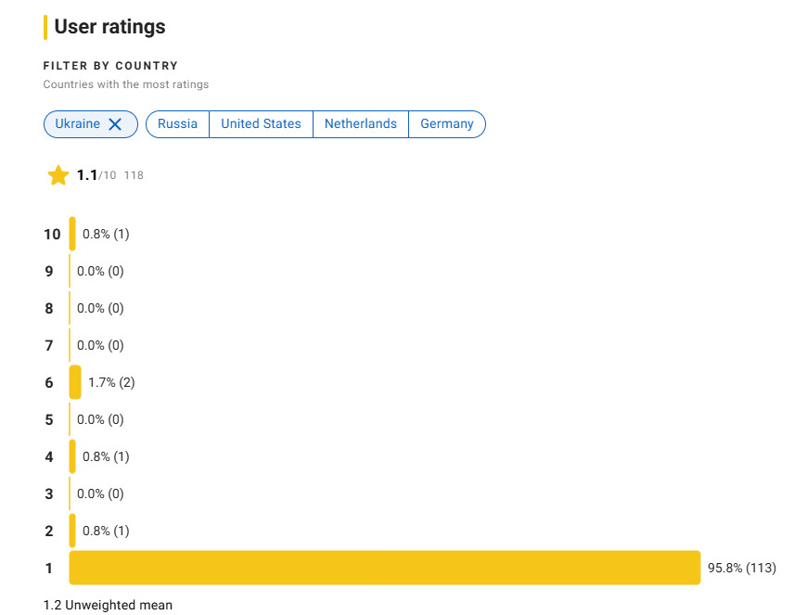Filter ratings by United States
This screenshot has height=615, width=807.
coord(261,124)
